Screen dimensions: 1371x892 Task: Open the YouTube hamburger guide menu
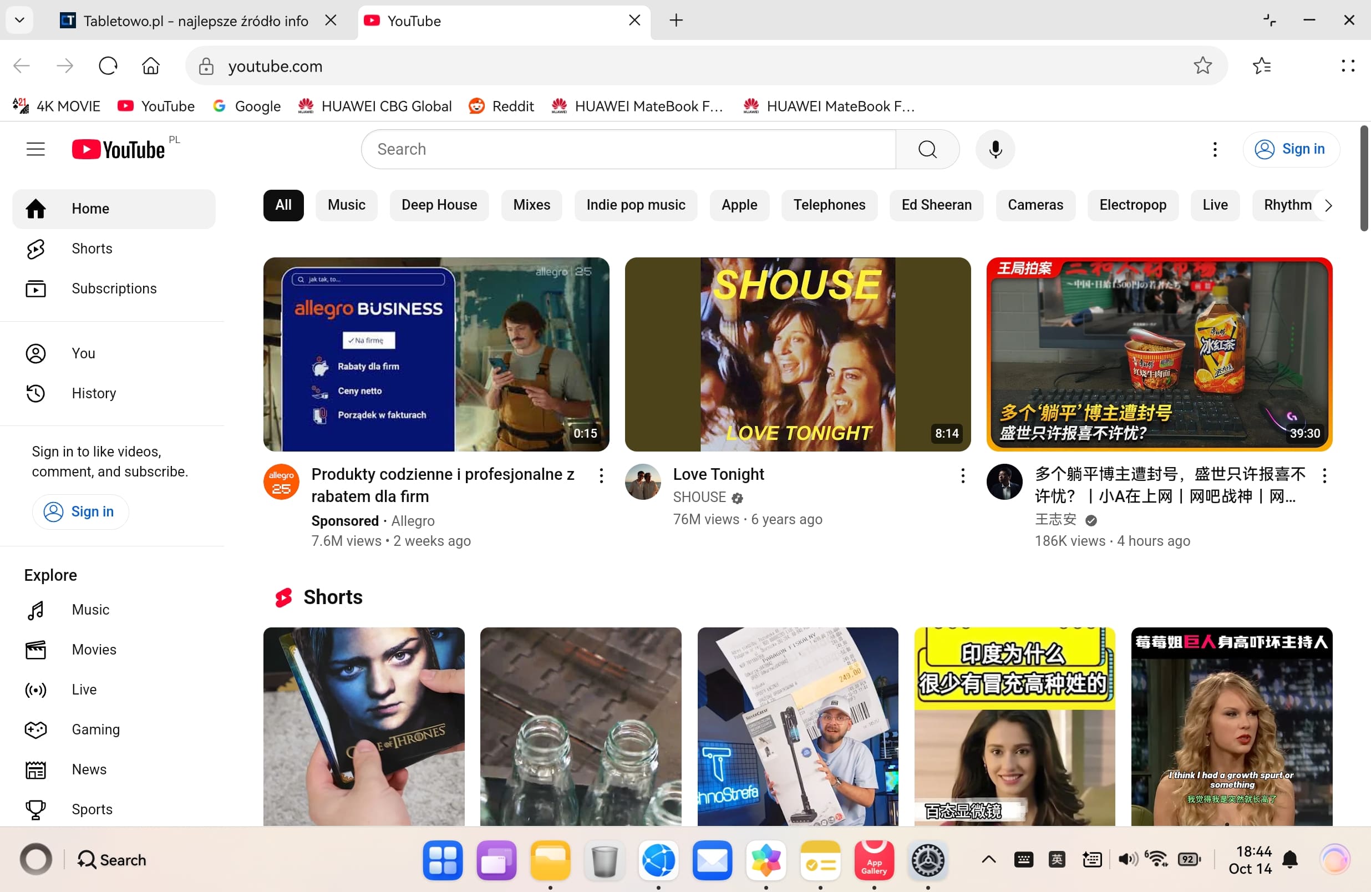(35, 149)
